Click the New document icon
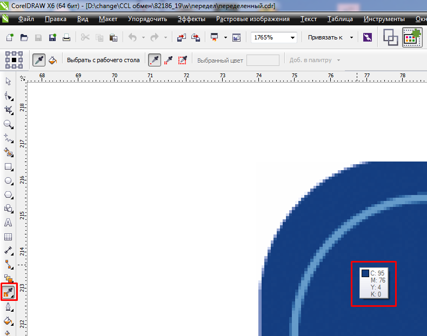Image resolution: width=427 pixels, height=336 pixels. (x=10, y=37)
